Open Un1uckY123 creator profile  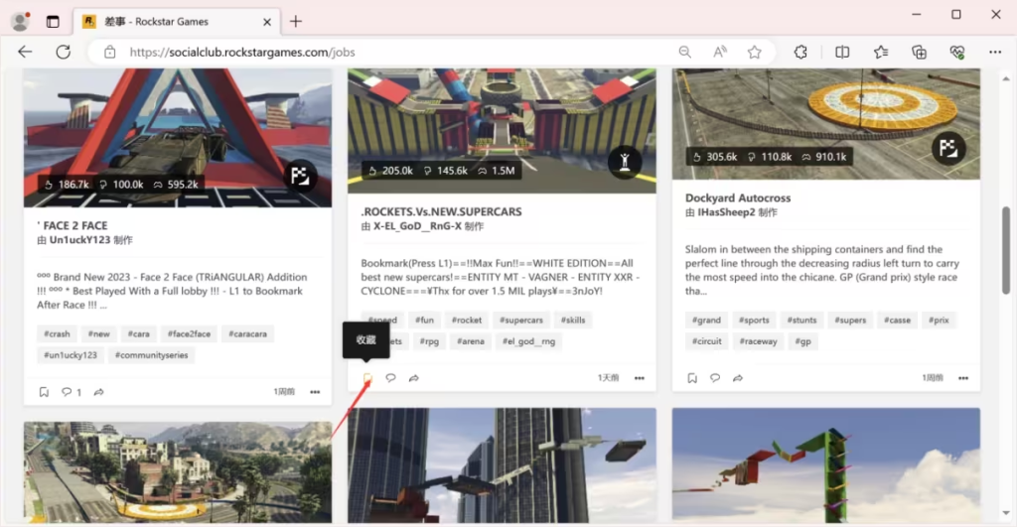point(79,240)
